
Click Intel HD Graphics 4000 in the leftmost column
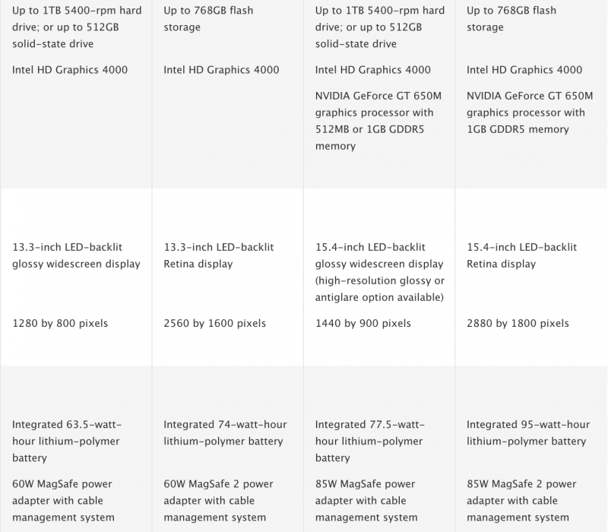pos(70,70)
